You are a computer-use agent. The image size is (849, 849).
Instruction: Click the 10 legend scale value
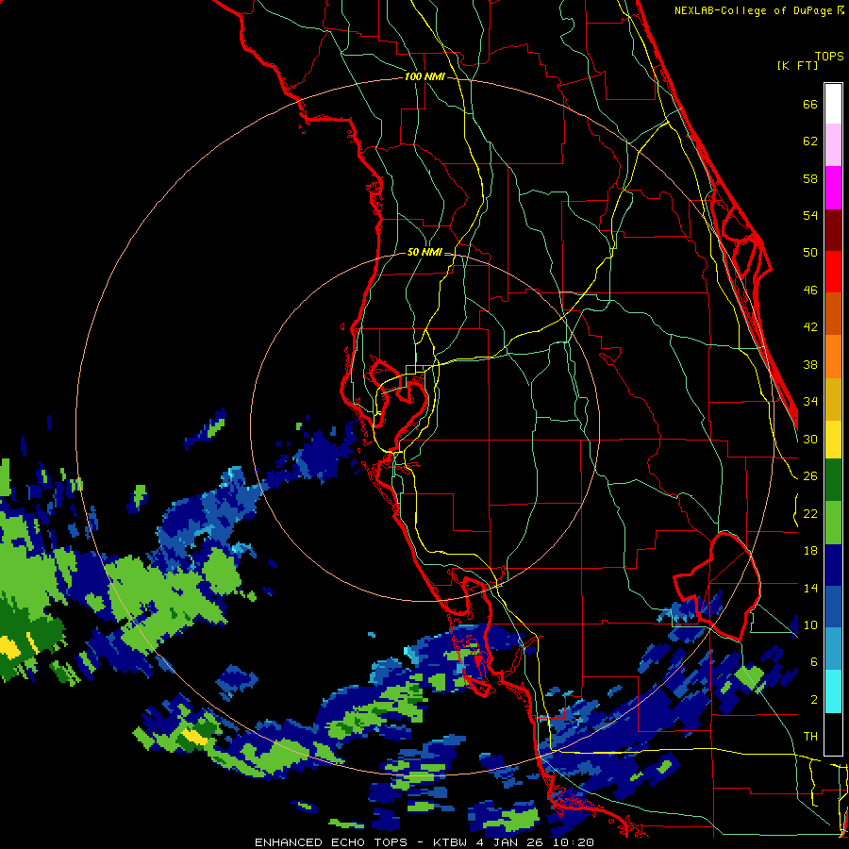tap(810, 624)
